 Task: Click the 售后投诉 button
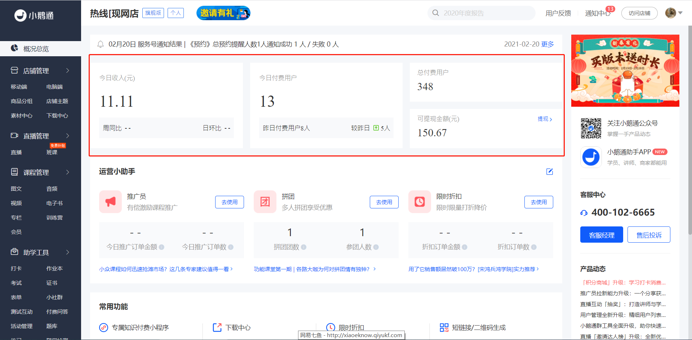tap(649, 235)
